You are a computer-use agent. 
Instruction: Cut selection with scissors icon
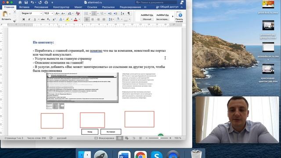tap(14, 12)
